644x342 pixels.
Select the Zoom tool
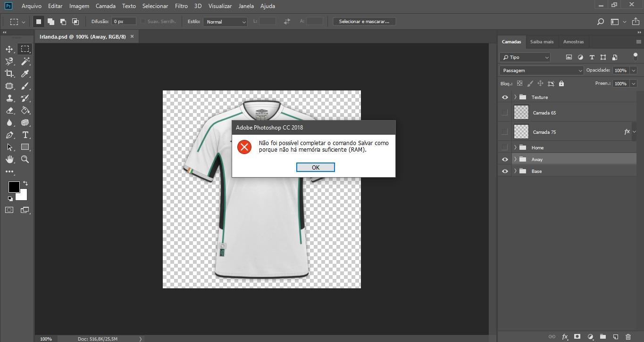(25, 159)
